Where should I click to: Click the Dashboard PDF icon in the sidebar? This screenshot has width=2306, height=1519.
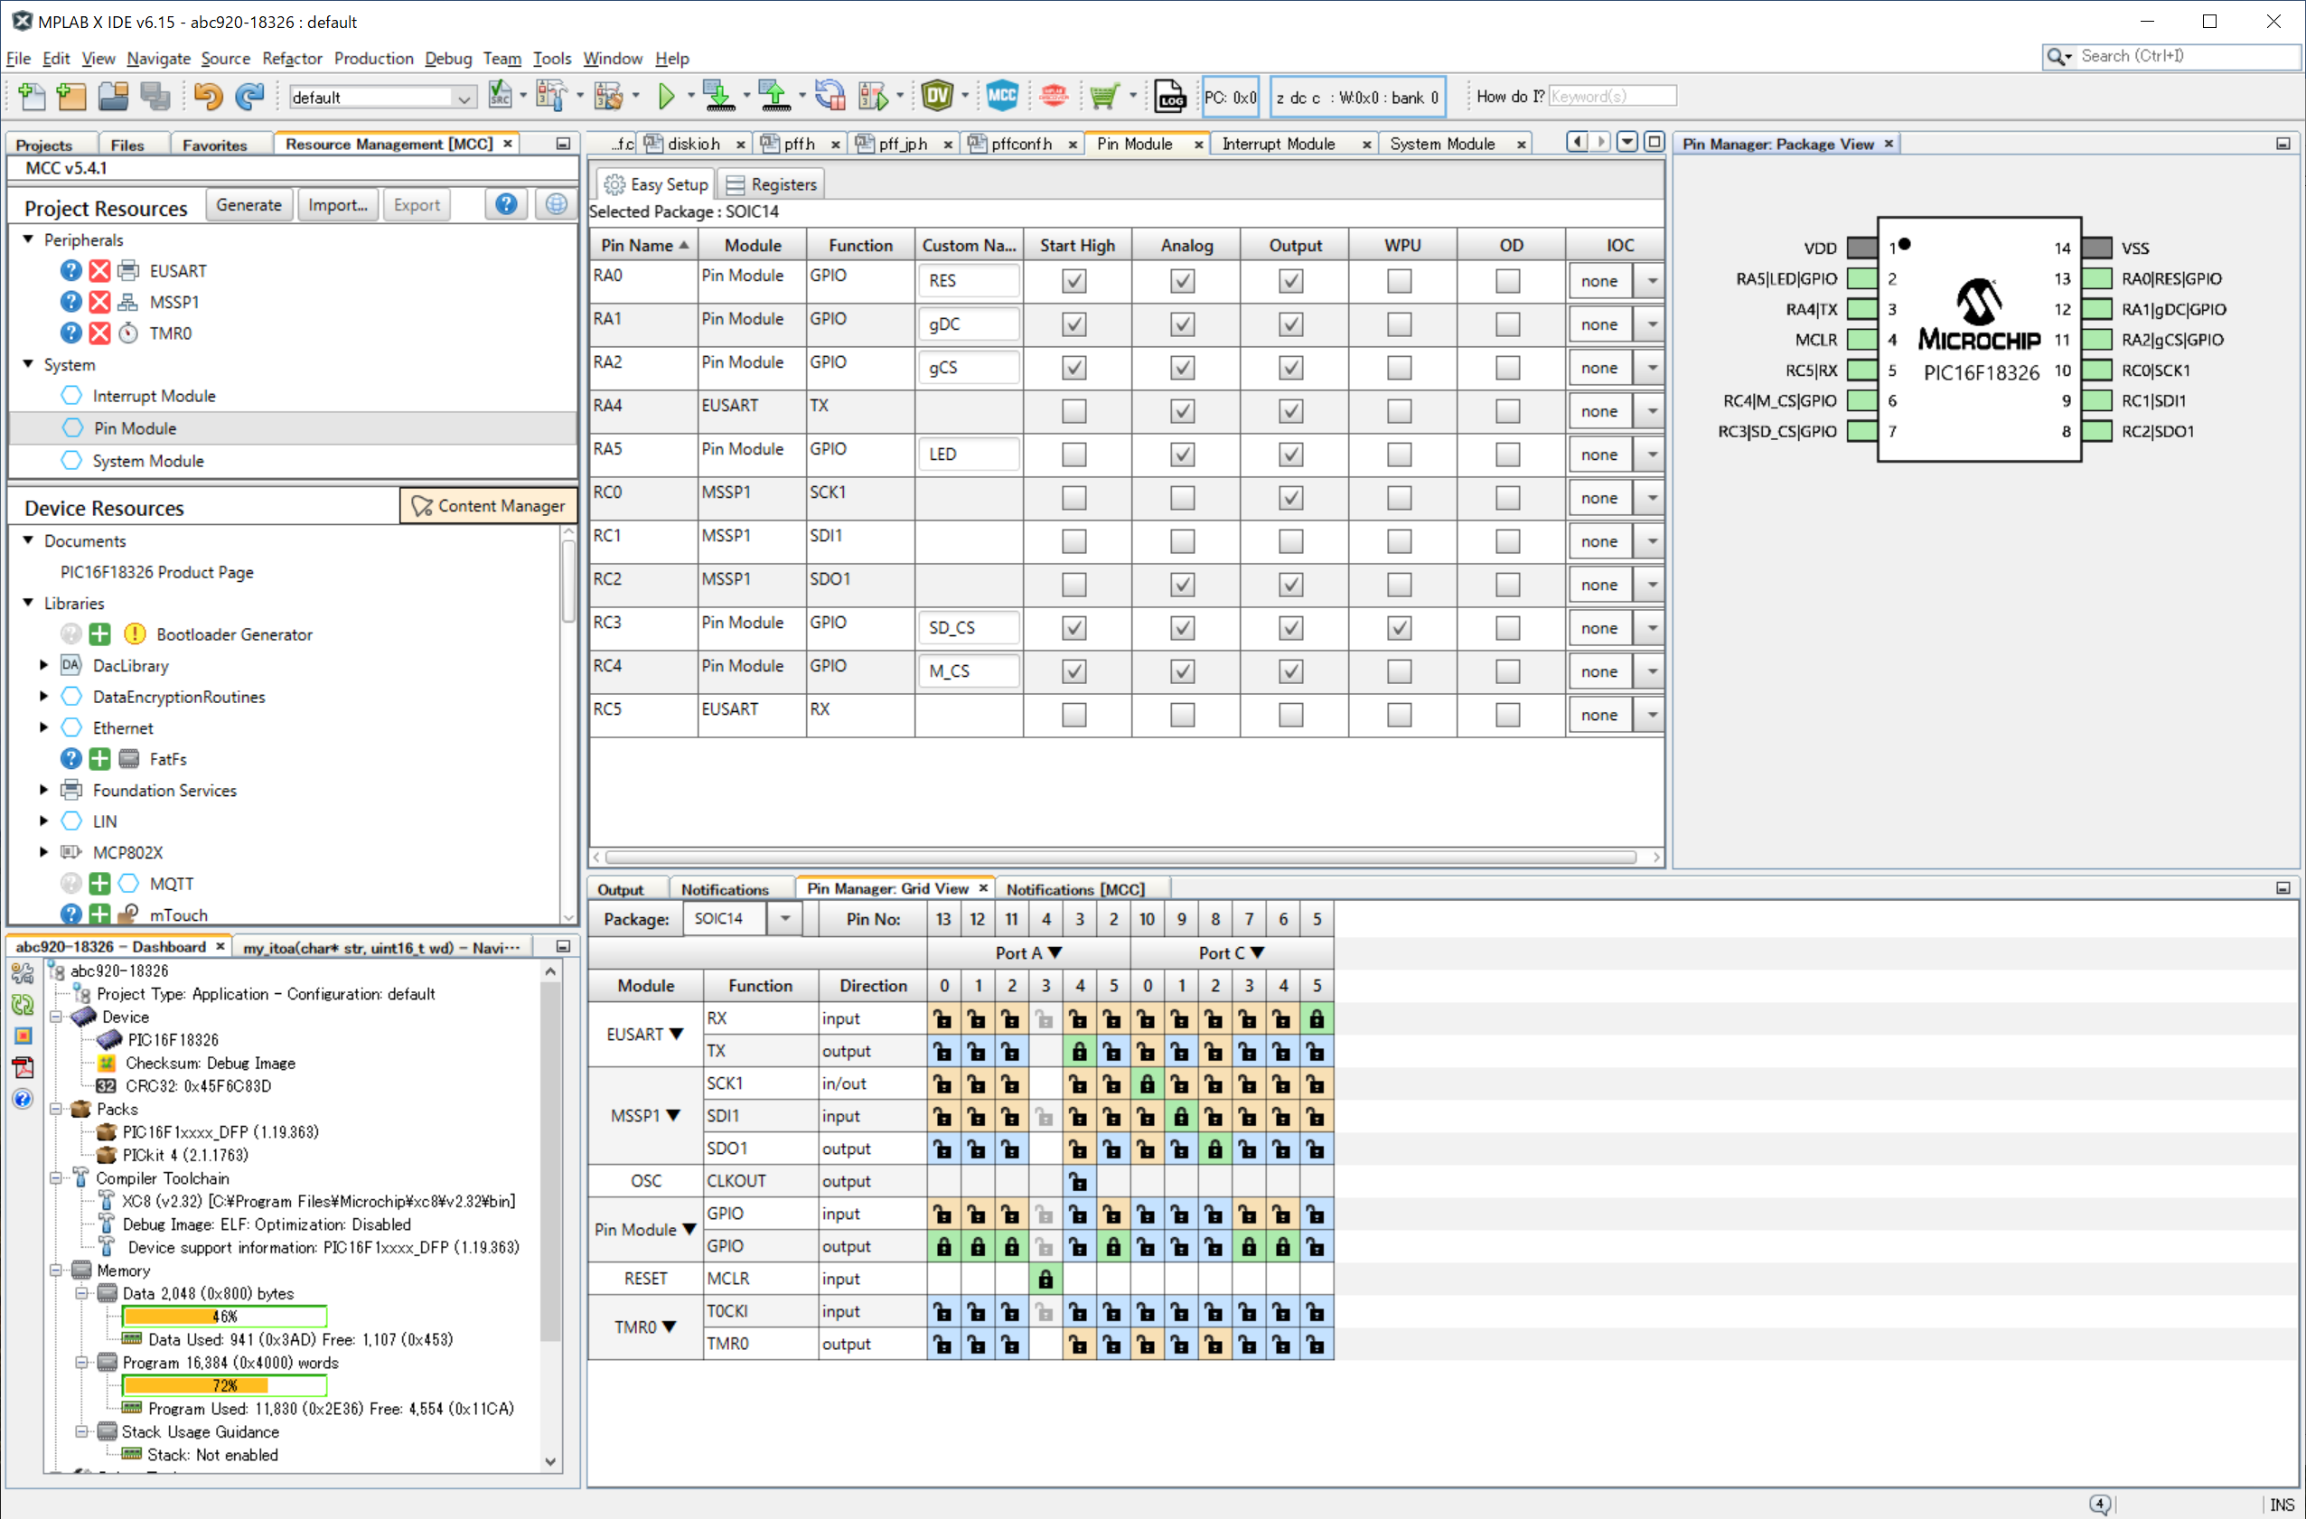23,1067
